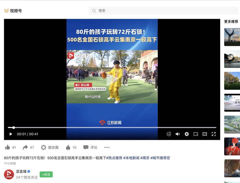Screen dimensions: 240x183
Task: Follow 荔直播 with the +关注 button
Action: [x=46, y=175]
